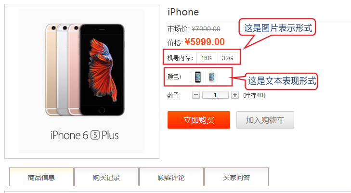This screenshot has width=351, height=193.
Task: Click the 库存40 stock text
Action: (x=254, y=95)
